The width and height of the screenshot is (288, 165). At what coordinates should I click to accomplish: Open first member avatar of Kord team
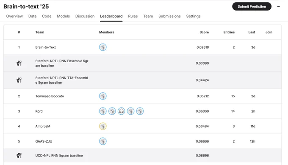[103, 111]
